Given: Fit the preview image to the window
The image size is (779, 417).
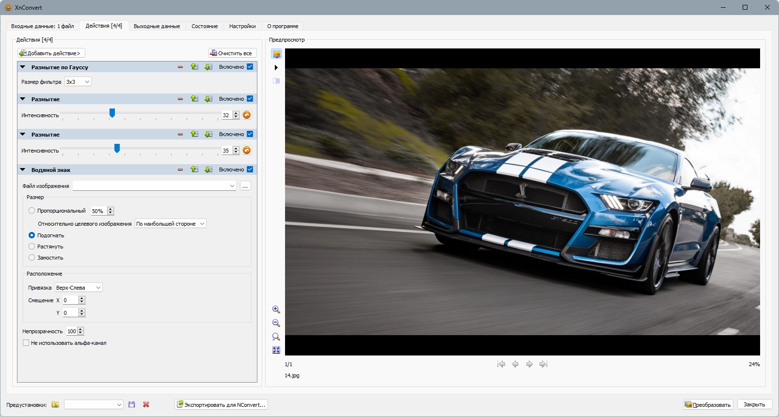Looking at the screenshot, I should [x=276, y=350].
